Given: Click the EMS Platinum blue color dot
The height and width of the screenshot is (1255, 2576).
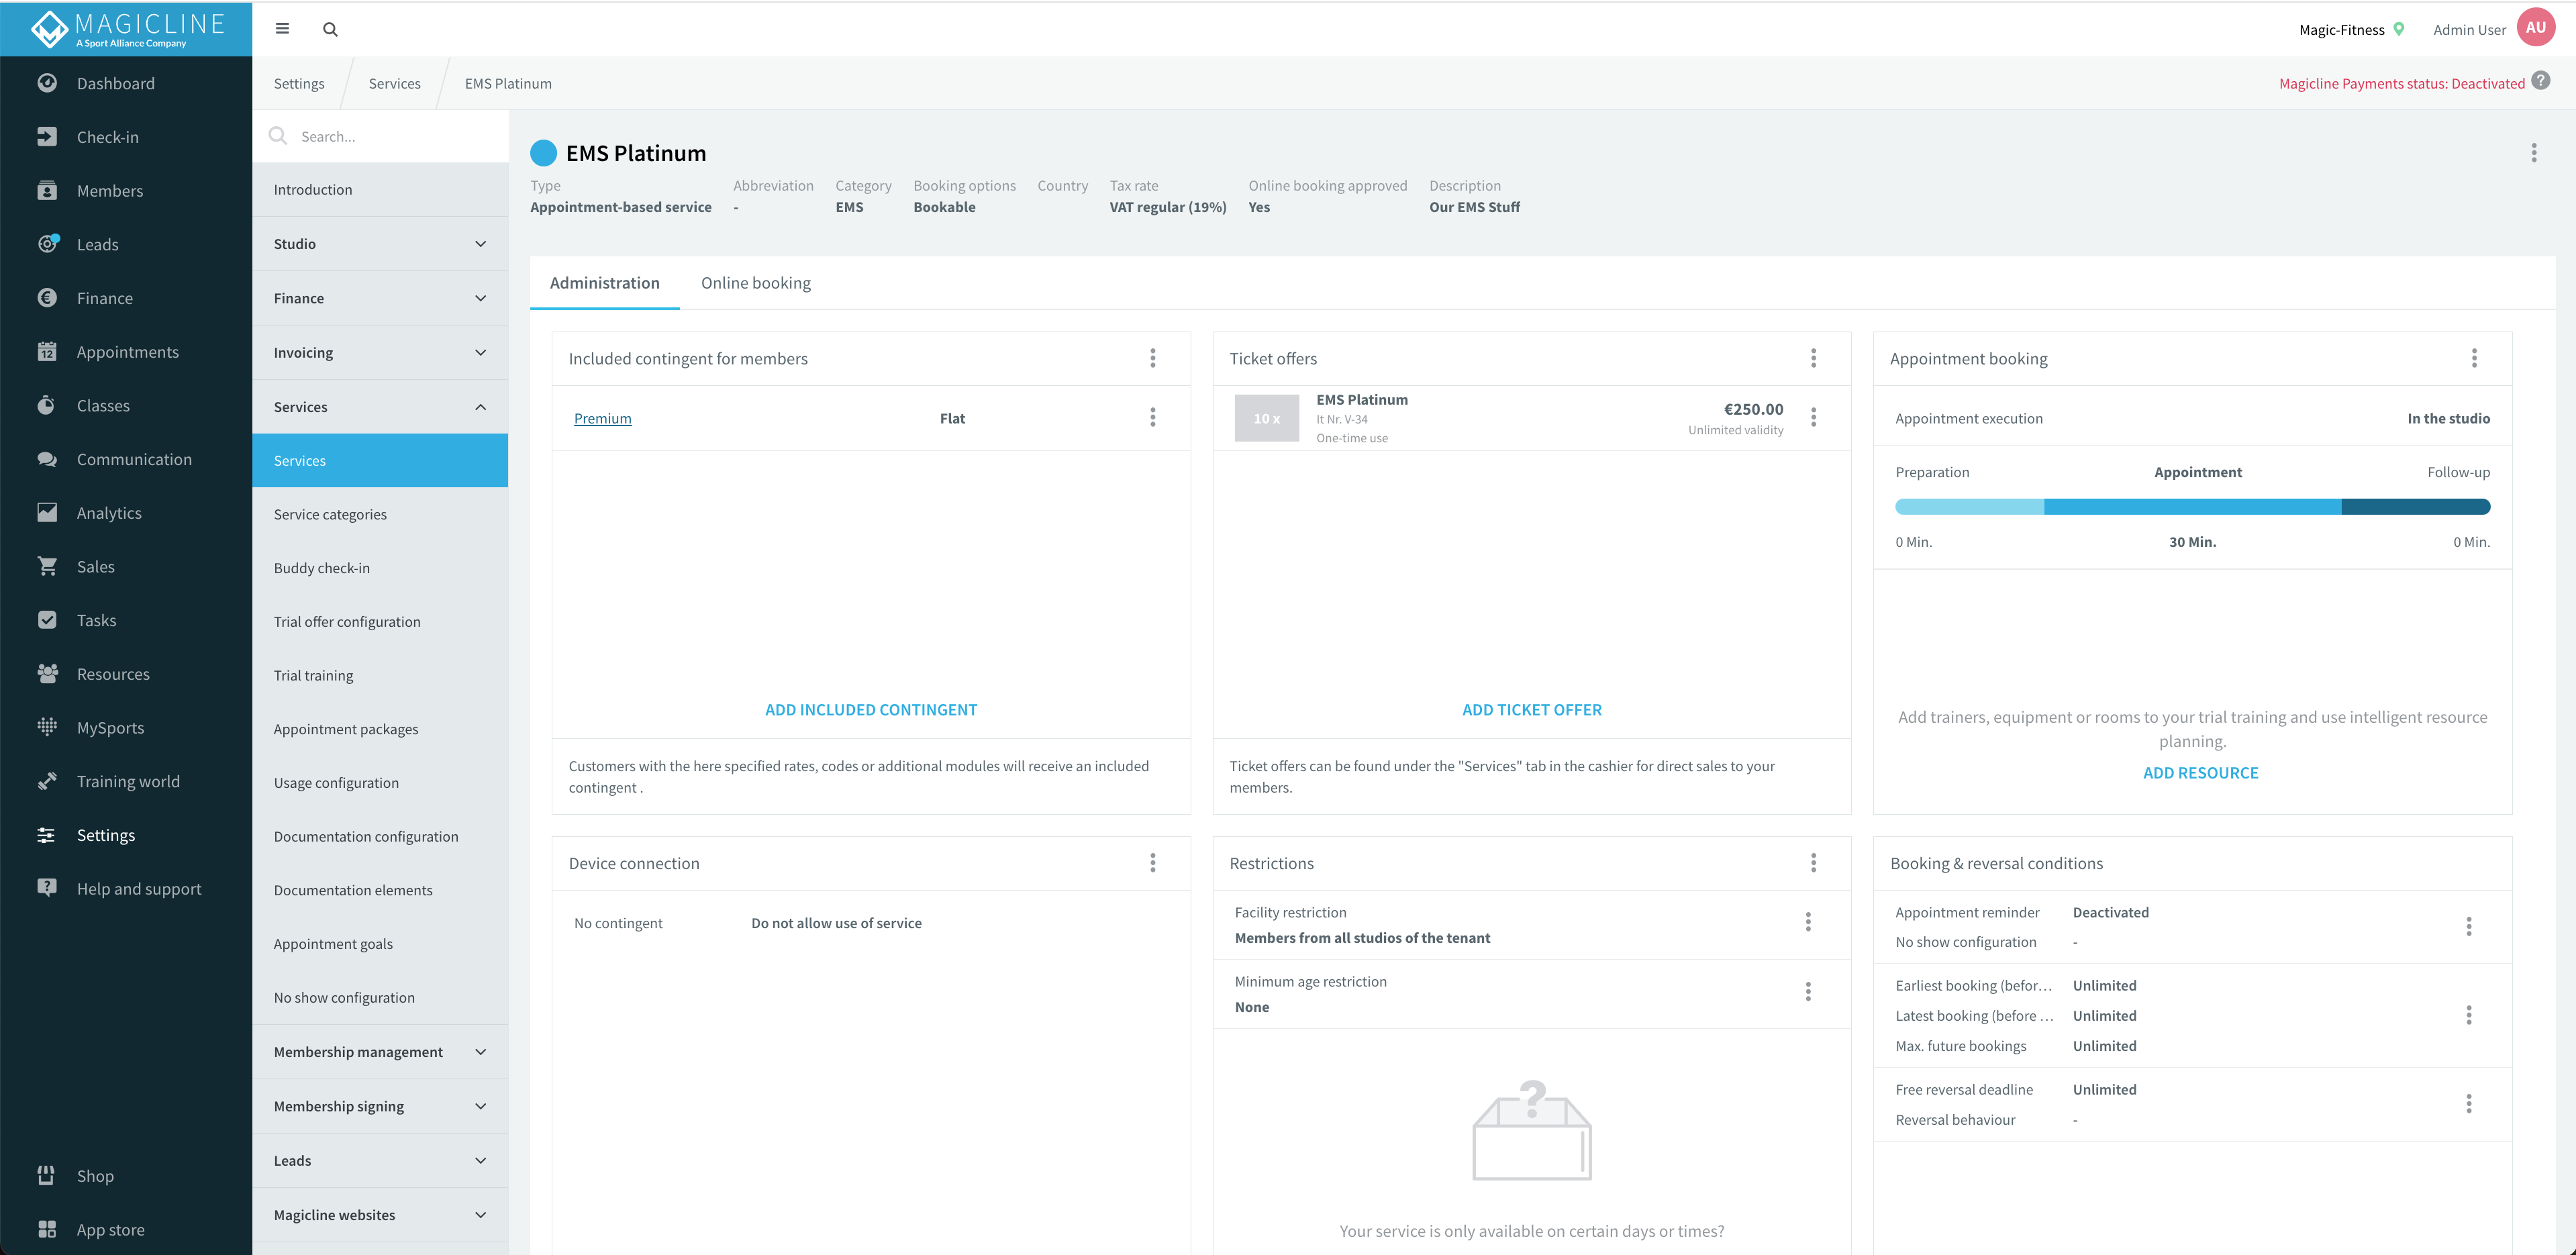Looking at the screenshot, I should (543, 153).
